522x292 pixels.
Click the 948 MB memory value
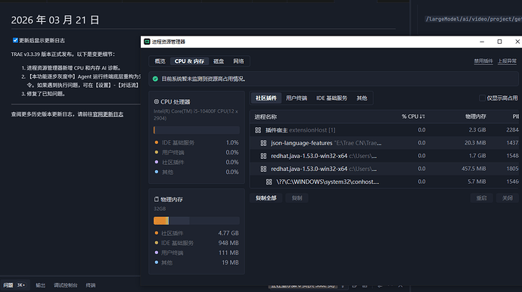point(228,243)
